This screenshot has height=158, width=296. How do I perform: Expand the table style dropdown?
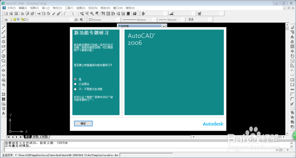222,13
